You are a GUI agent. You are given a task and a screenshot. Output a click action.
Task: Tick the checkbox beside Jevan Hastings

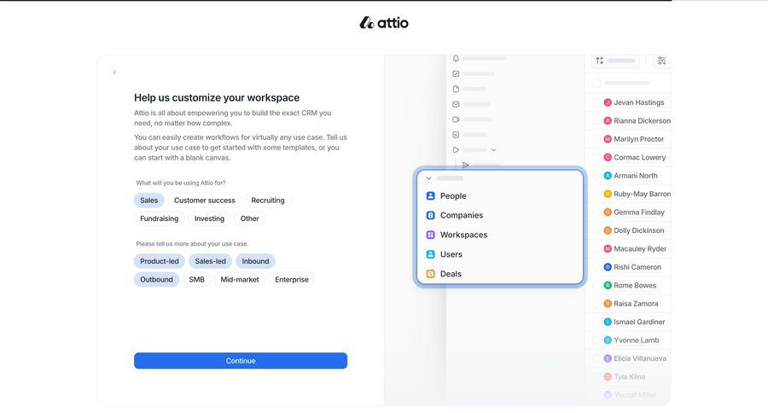596,102
